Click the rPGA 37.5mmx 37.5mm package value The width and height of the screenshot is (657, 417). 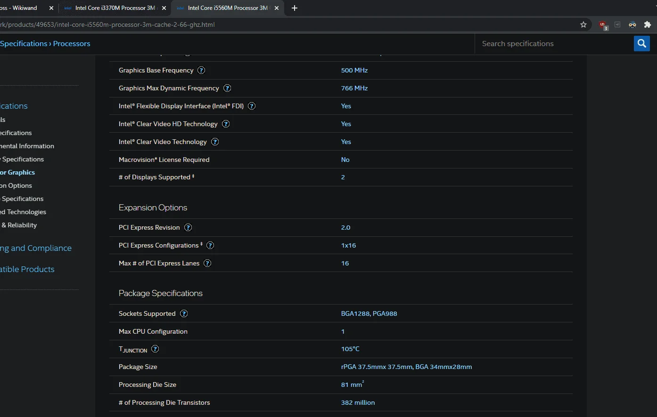tap(407, 367)
